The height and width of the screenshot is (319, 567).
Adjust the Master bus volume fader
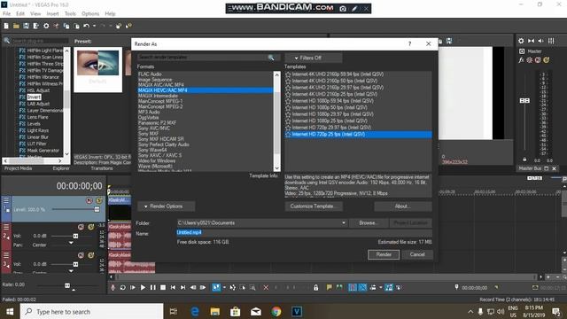point(524,100)
